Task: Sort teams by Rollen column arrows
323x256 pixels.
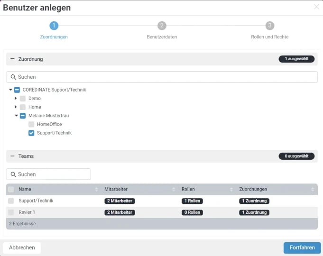Action: (x=231, y=189)
